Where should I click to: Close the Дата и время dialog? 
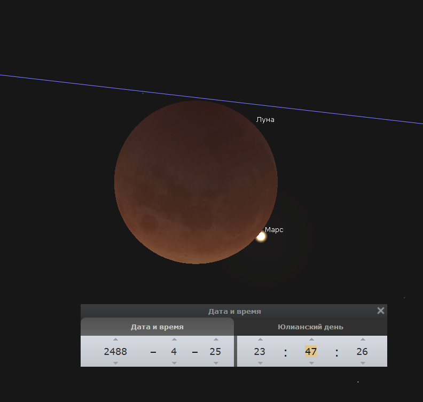tap(381, 311)
